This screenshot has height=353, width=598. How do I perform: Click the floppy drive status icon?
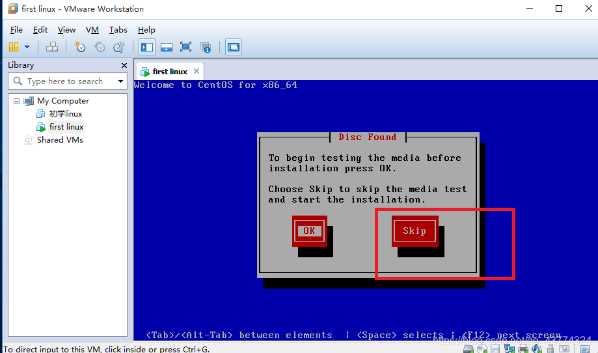click(x=495, y=349)
